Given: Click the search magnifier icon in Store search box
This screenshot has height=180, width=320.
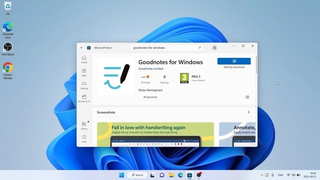Looking at the screenshot, I should [x=199, y=47].
